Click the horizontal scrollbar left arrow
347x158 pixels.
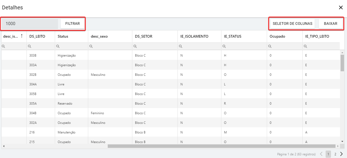tap(3, 146)
